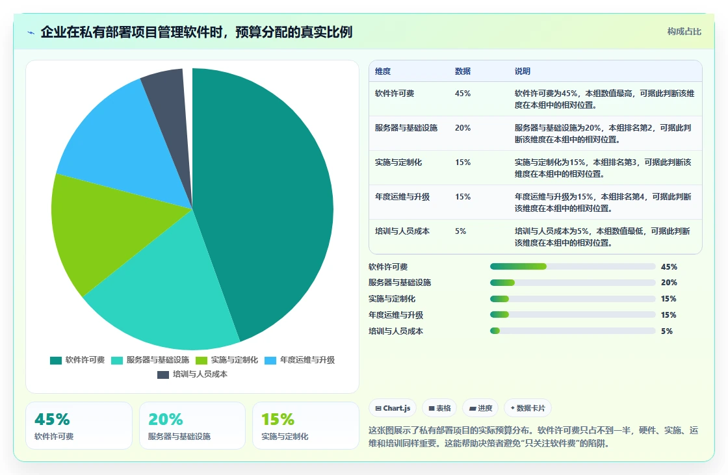Click the 45% value in table
The image size is (728, 475).
(x=463, y=94)
